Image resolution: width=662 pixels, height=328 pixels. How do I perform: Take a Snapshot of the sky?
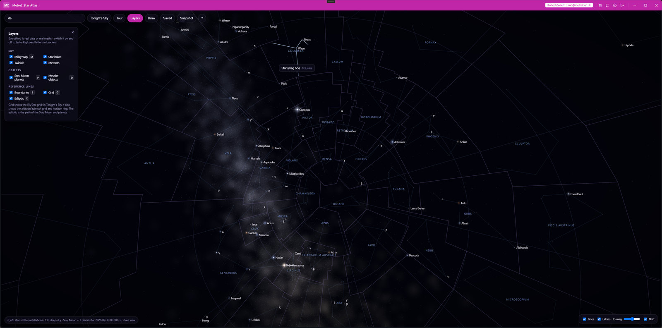(x=187, y=18)
